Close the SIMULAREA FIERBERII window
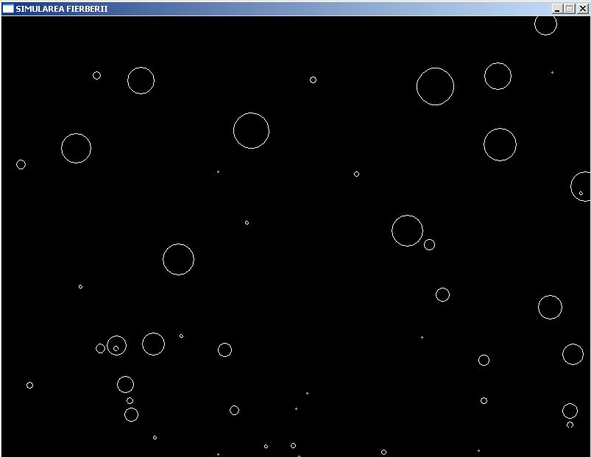This screenshot has height=457, width=591. click(x=583, y=9)
